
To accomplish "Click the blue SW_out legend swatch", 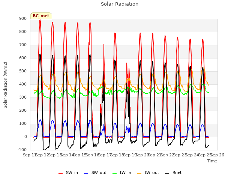I will [x=86, y=173].
